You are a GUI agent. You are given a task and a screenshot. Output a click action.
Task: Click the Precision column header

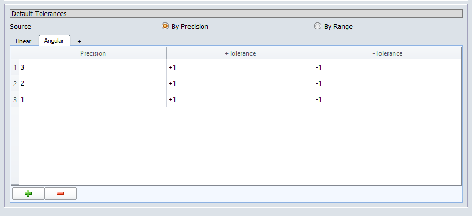[x=93, y=53]
